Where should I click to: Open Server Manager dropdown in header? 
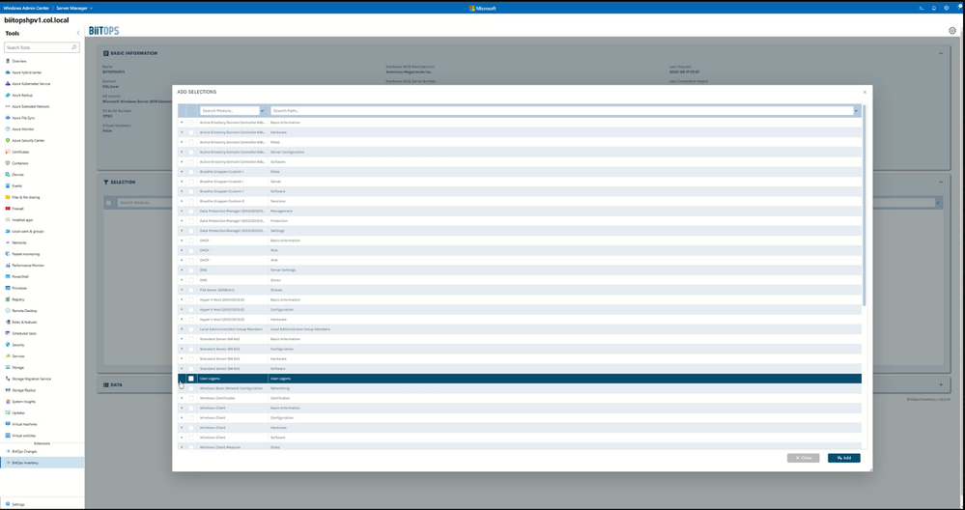75,8
